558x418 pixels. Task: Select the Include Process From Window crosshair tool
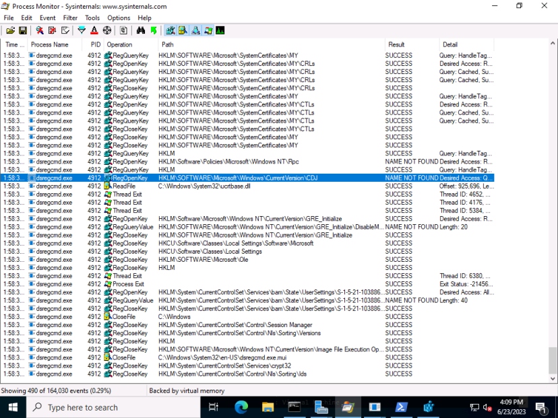tap(108, 30)
